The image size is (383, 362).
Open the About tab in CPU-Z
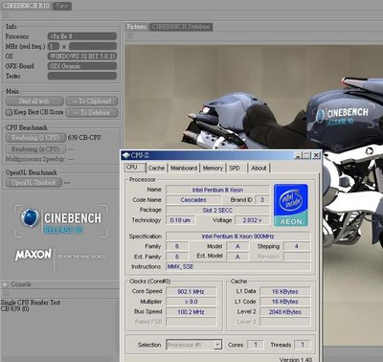click(259, 168)
